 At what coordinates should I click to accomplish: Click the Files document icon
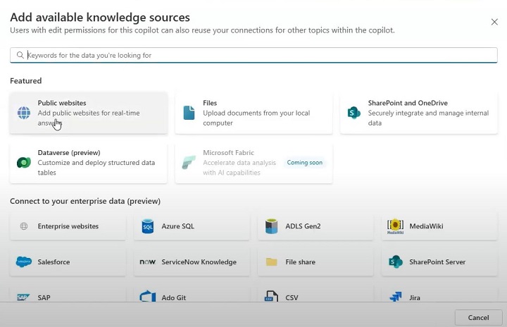[189, 113]
